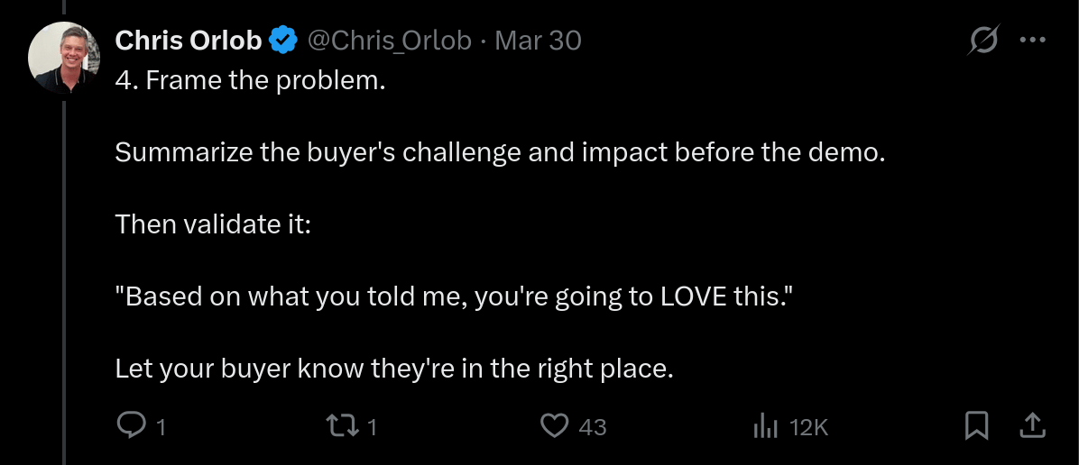This screenshot has width=1079, height=465.
Task: Click the Mar 30 timestamp
Action: pyautogui.click(x=539, y=41)
